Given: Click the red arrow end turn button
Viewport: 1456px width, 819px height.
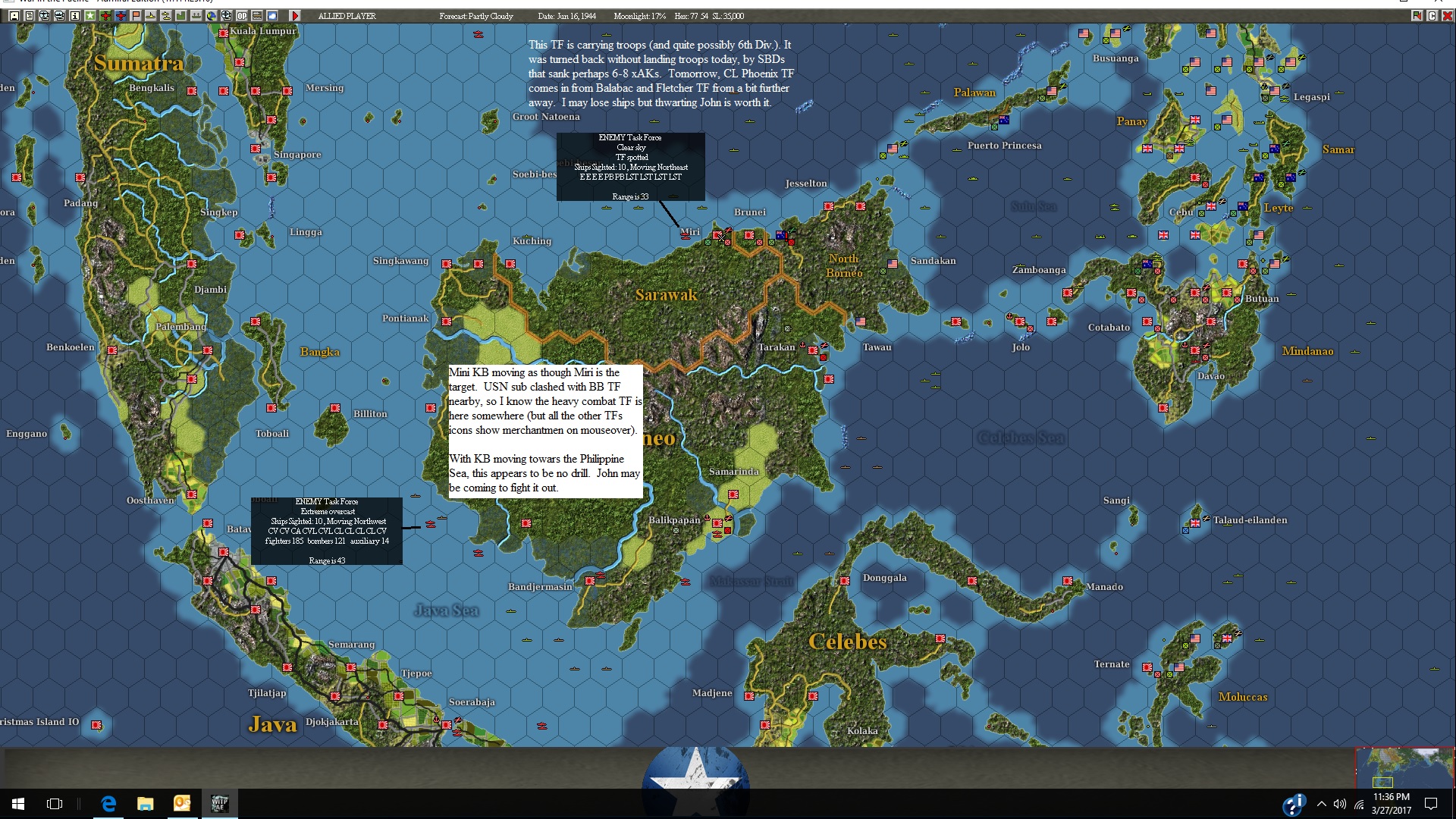Looking at the screenshot, I should [295, 15].
